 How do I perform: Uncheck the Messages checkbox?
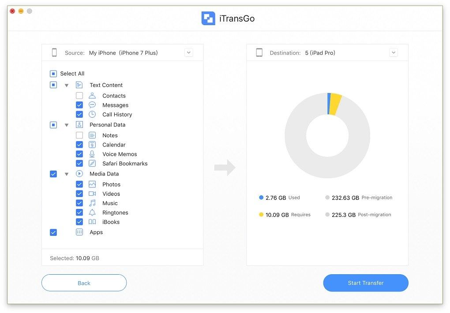coord(79,105)
